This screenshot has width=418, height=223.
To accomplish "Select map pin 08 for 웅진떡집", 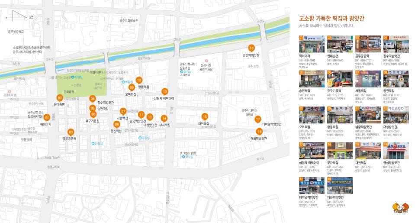I will pyautogui.click(x=117, y=124).
